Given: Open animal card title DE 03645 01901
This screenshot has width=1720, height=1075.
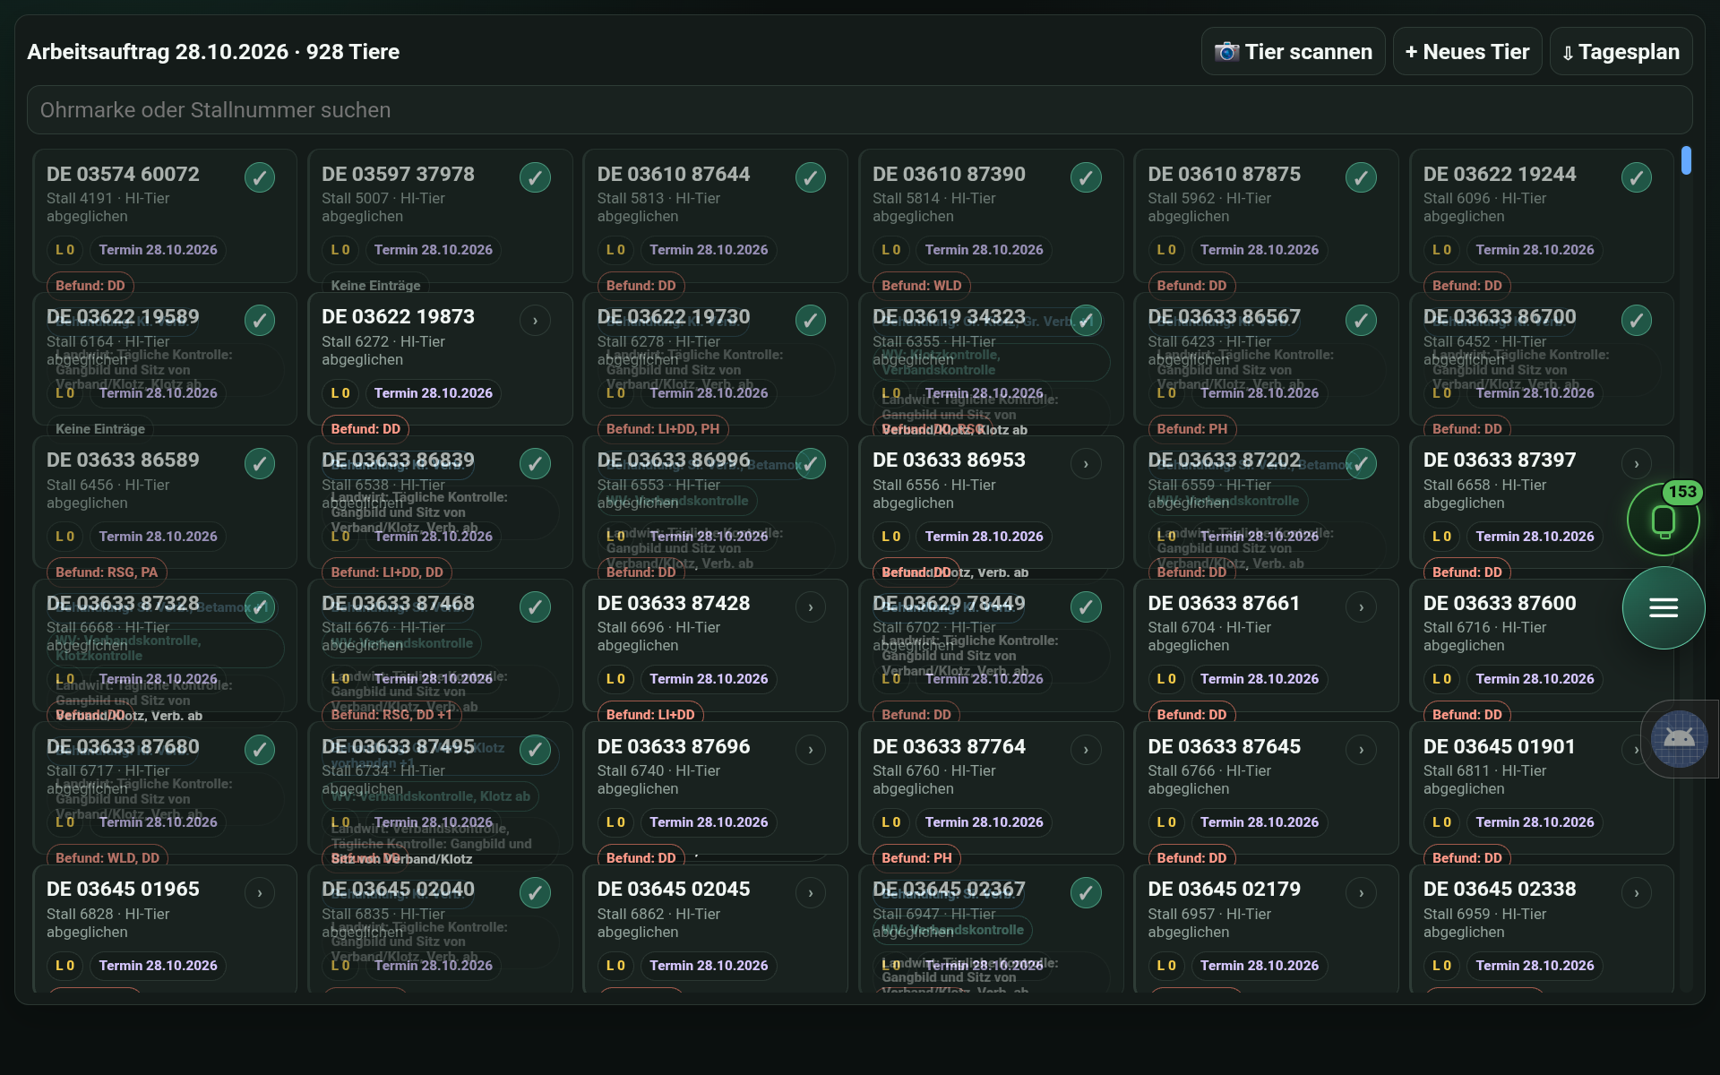Looking at the screenshot, I should [1499, 746].
